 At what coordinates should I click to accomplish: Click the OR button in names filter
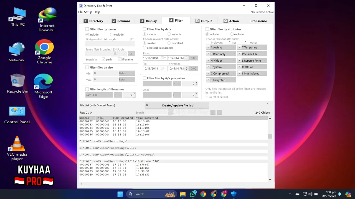click(x=131, y=54)
